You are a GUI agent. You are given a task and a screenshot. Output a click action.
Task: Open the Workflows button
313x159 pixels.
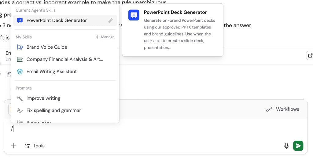(x=283, y=109)
